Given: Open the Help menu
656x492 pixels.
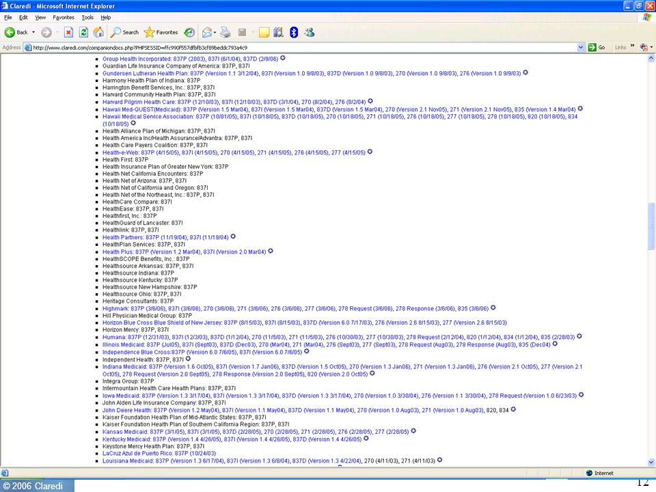Looking at the screenshot, I should click(106, 18).
